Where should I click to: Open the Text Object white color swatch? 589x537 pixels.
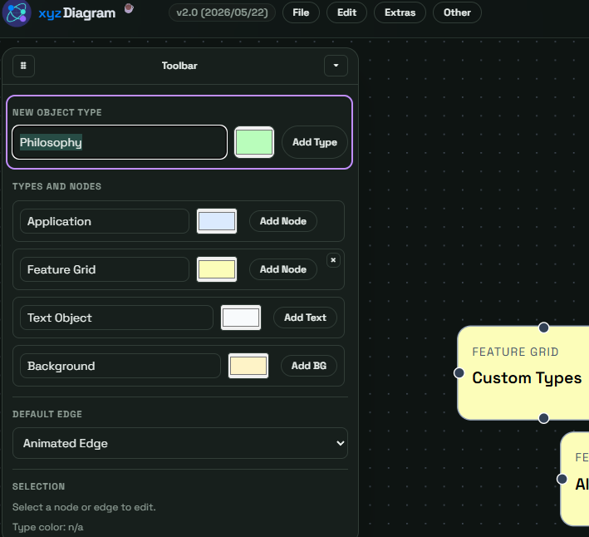click(241, 318)
